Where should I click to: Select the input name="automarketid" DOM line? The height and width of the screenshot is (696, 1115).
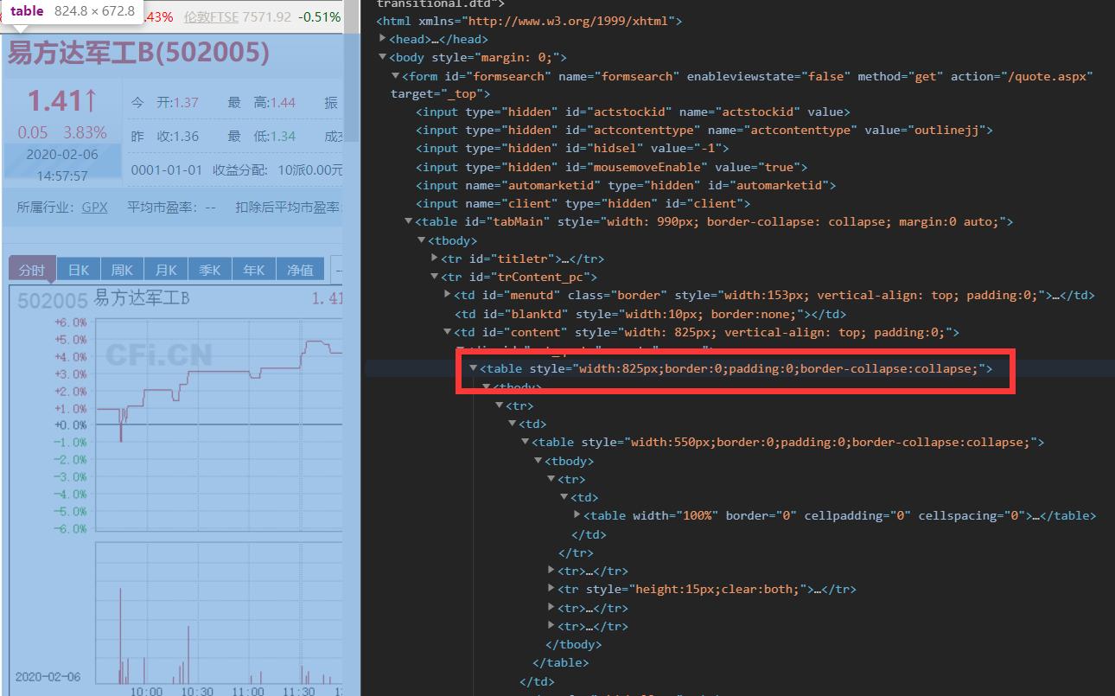point(626,185)
